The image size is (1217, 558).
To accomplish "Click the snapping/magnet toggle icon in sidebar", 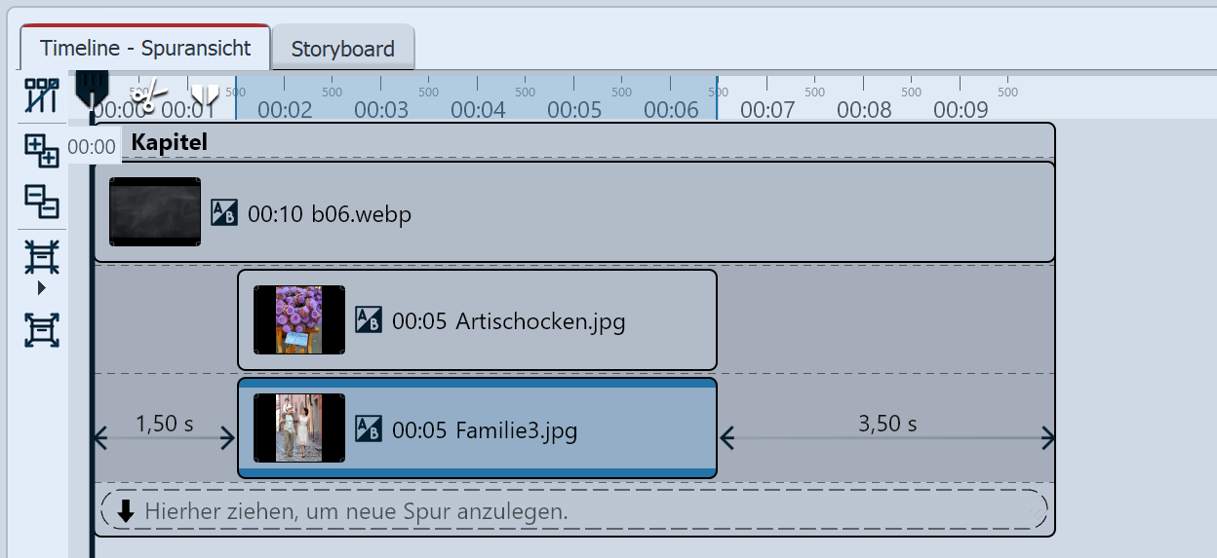I will [x=42, y=96].
